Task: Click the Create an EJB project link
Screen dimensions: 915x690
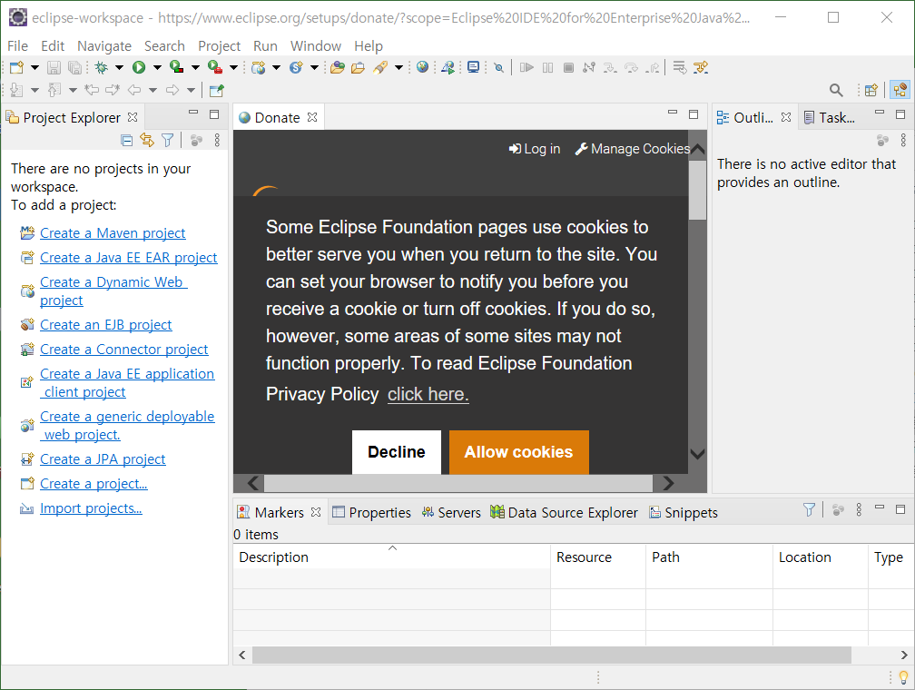Action: (105, 324)
